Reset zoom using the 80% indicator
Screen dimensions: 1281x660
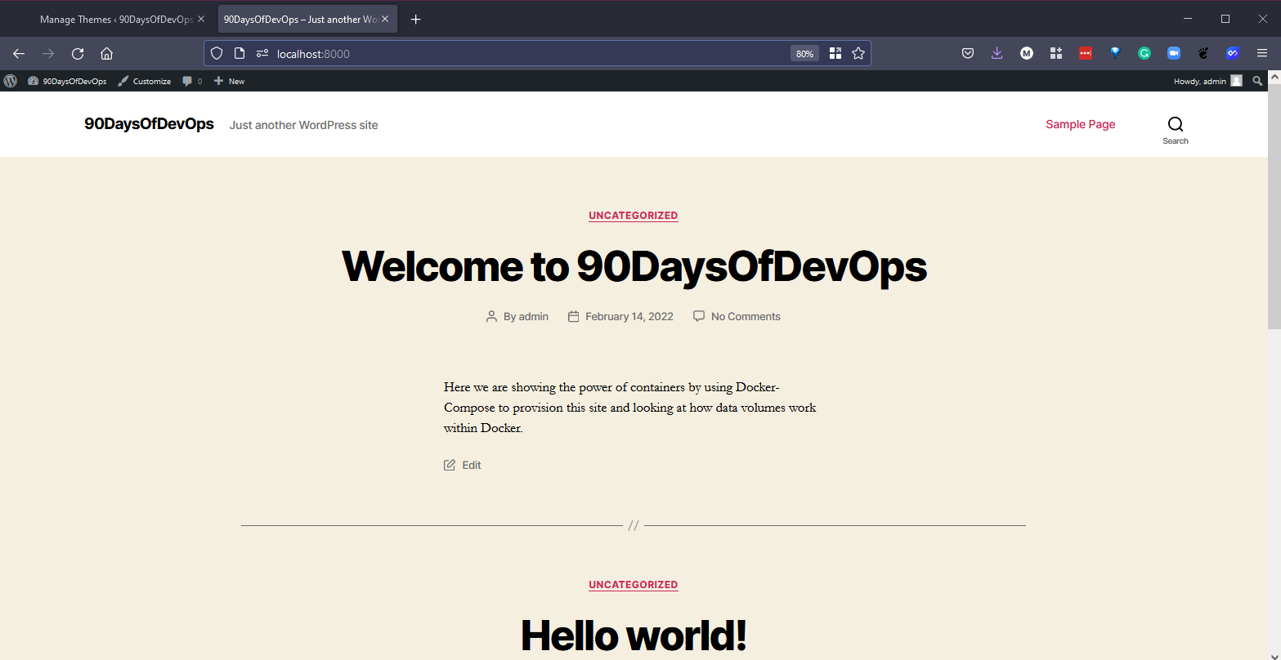(804, 54)
